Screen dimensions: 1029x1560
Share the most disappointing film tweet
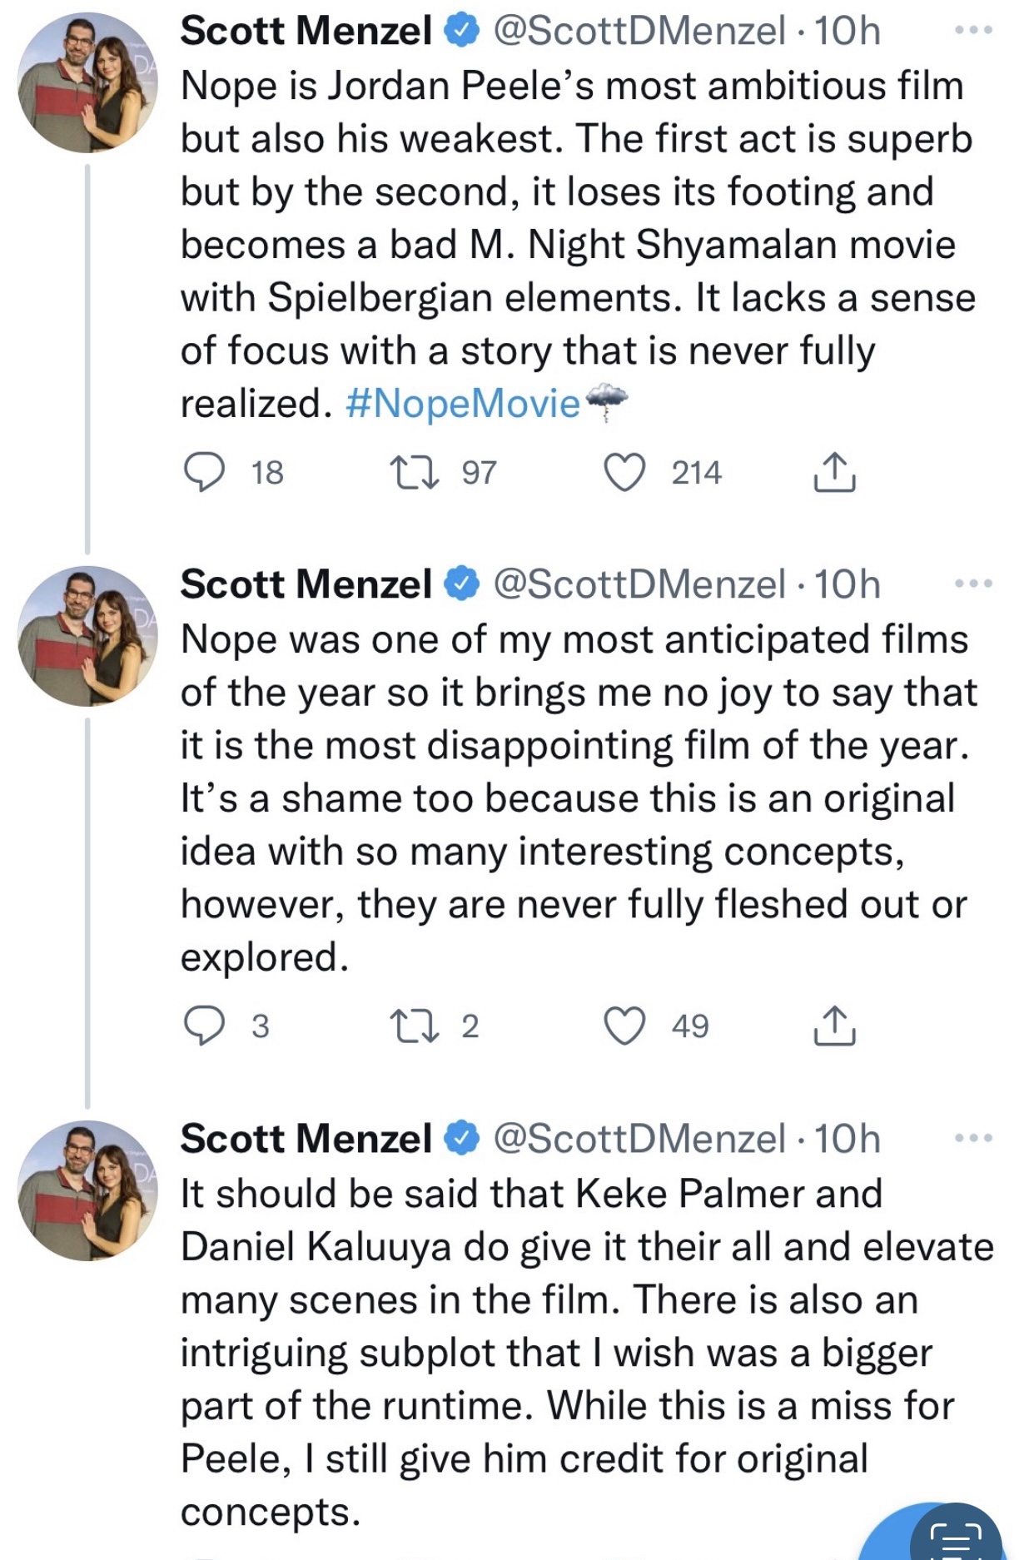tap(833, 1026)
